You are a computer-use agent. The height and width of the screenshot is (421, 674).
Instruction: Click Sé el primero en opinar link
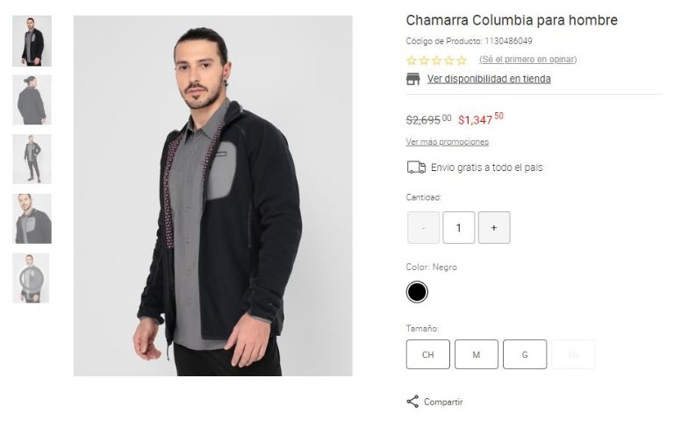click(x=527, y=60)
